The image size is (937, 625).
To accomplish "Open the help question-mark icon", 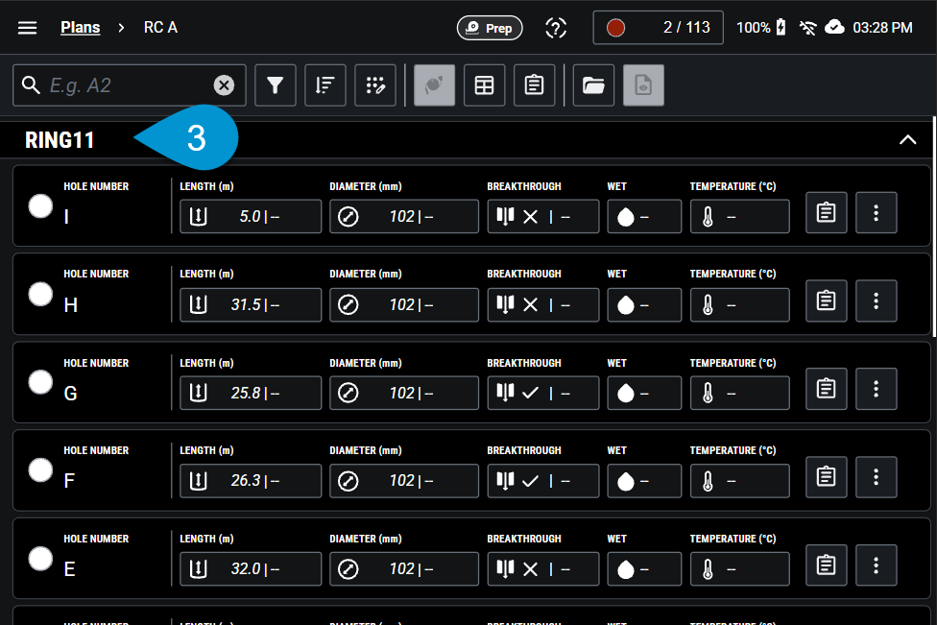I will click(x=556, y=28).
